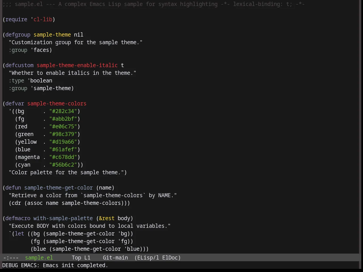
Task: Click the -:--- buffer status flags in mode line
Action: click(11, 258)
